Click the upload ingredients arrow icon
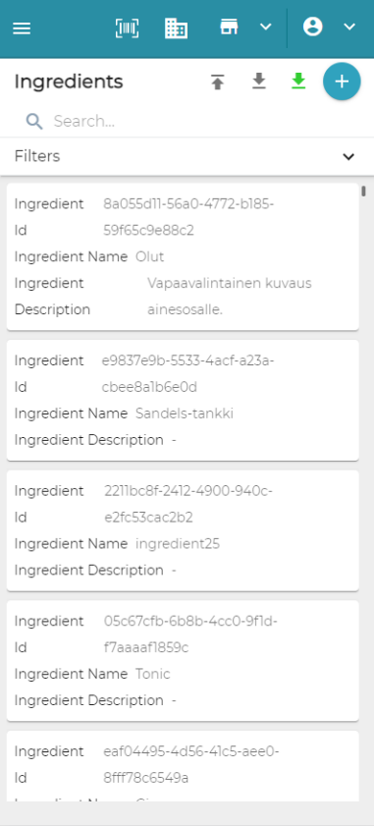Screen dimensions: 374x826 [218, 83]
